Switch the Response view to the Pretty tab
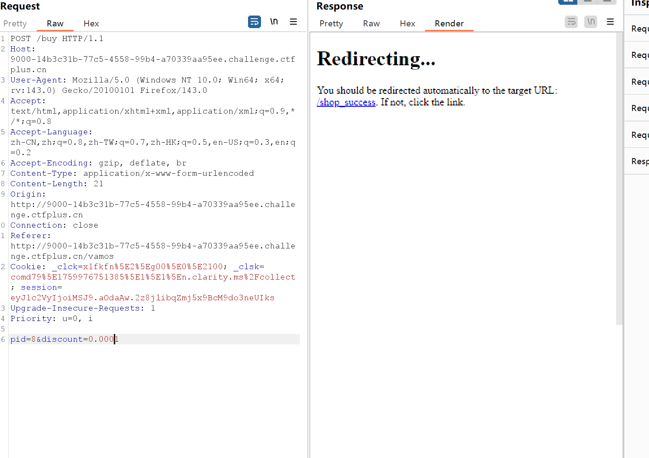Screen dimensions: 649x458 pos(331,24)
